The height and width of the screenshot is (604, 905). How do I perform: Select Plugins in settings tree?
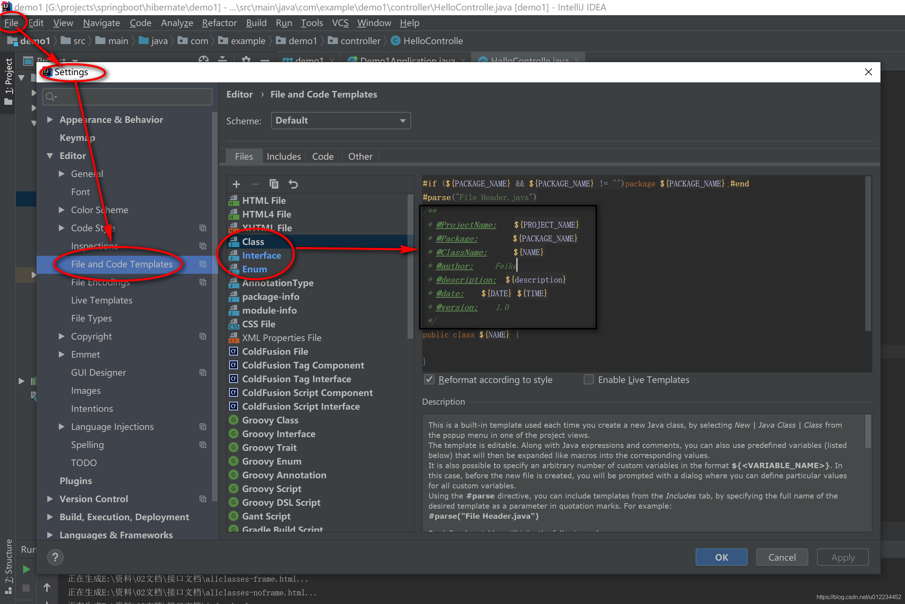tap(76, 481)
